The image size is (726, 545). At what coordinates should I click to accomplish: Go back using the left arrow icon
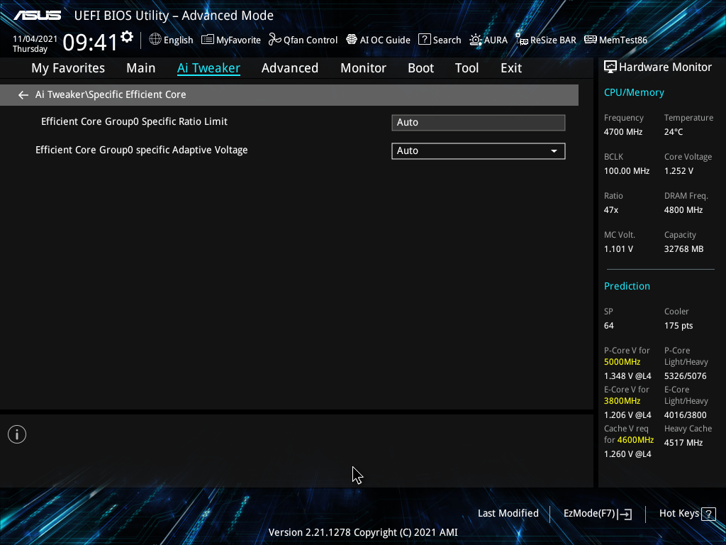click(x=23, y=95)
